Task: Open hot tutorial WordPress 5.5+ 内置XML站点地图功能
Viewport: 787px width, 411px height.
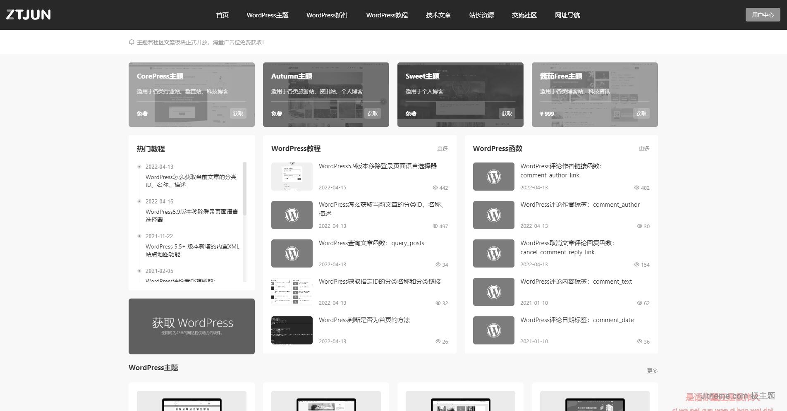Action: (x=192, y=250)
